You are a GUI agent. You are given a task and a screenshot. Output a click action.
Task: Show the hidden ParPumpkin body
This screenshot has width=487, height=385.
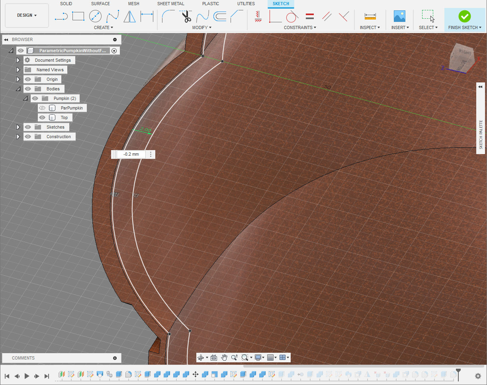[42, 108]
